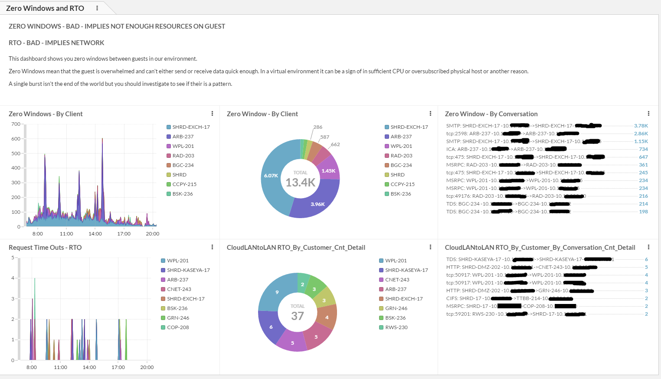The image size is (661, 379).
Task: Toggle CCPY-215 in Zero Window donut legend
Action: (x=400, y=184)
